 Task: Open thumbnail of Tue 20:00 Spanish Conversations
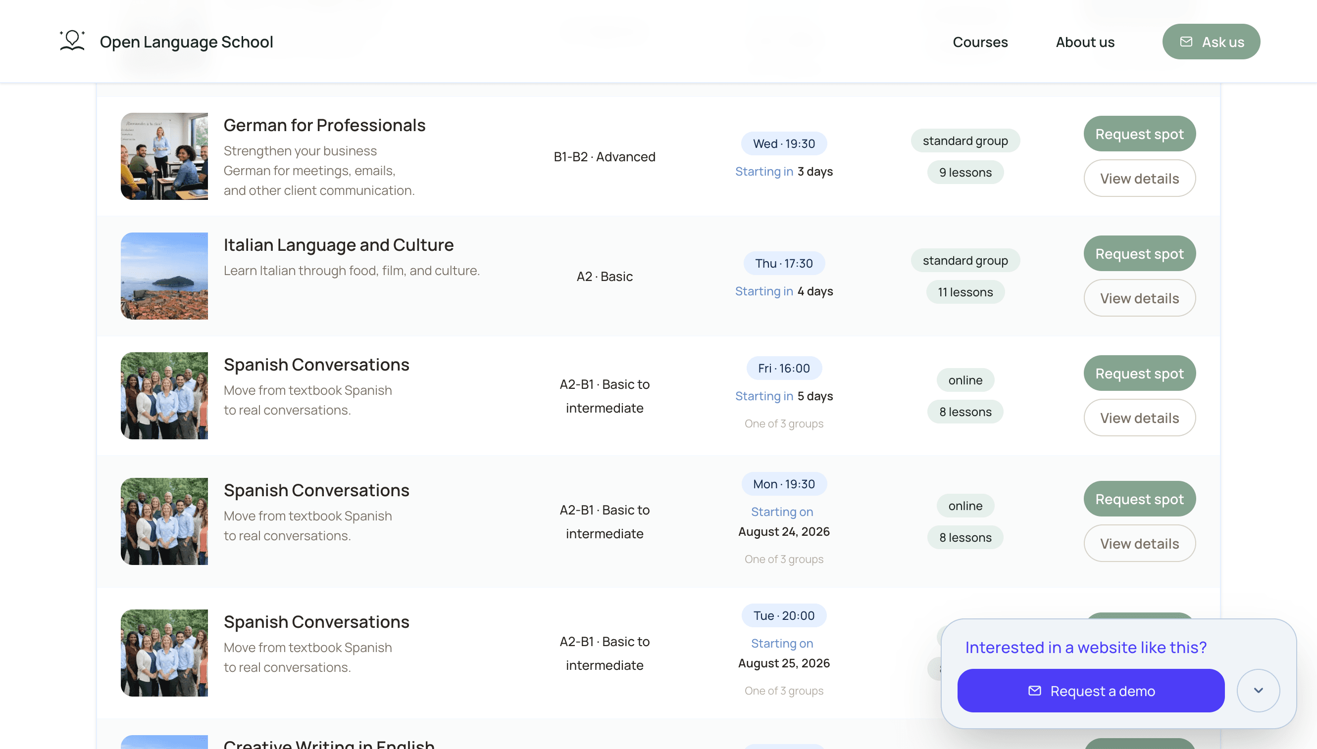click(164, 654)
